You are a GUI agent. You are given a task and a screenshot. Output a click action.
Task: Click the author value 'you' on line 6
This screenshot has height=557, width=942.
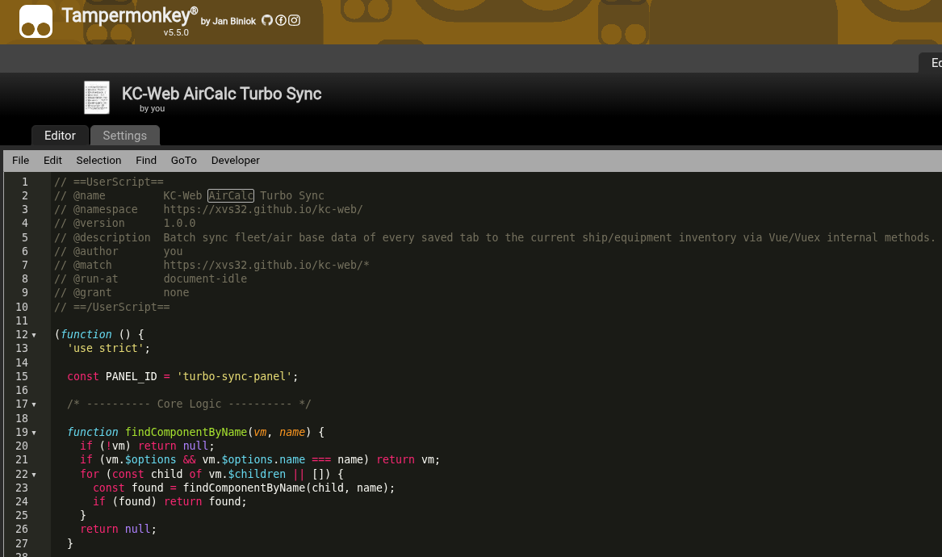pyautogui.click(x=173, y=251)
